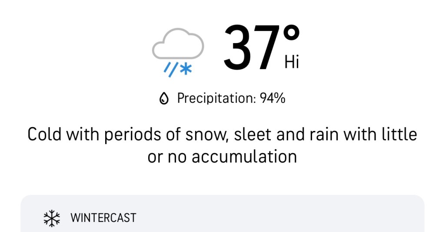The image size is (445, 232).
Task: Click the word "Cold" starting the forecast
Action: [x=43, y=134]
